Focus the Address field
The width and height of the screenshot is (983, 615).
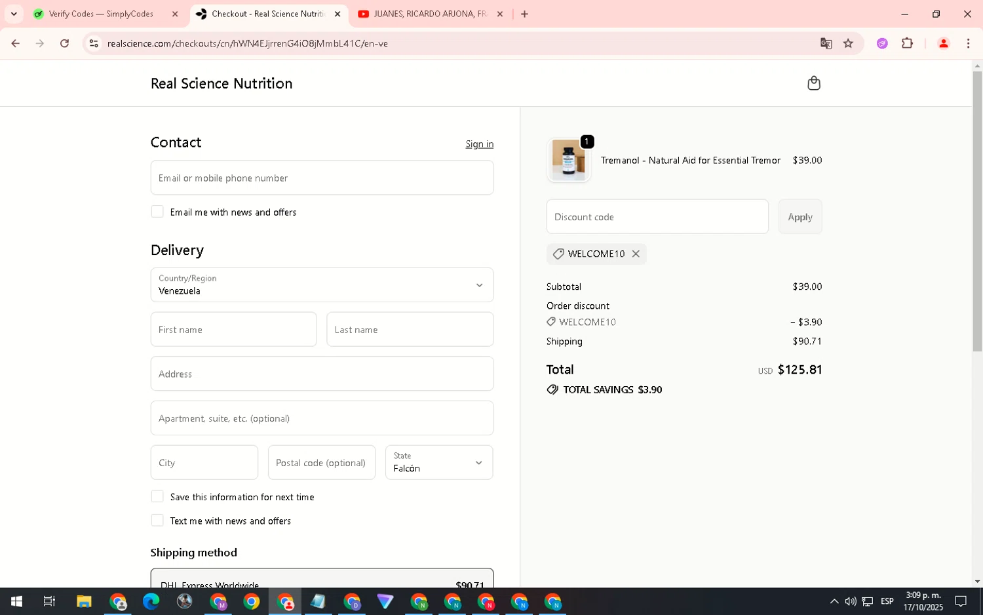322,374
